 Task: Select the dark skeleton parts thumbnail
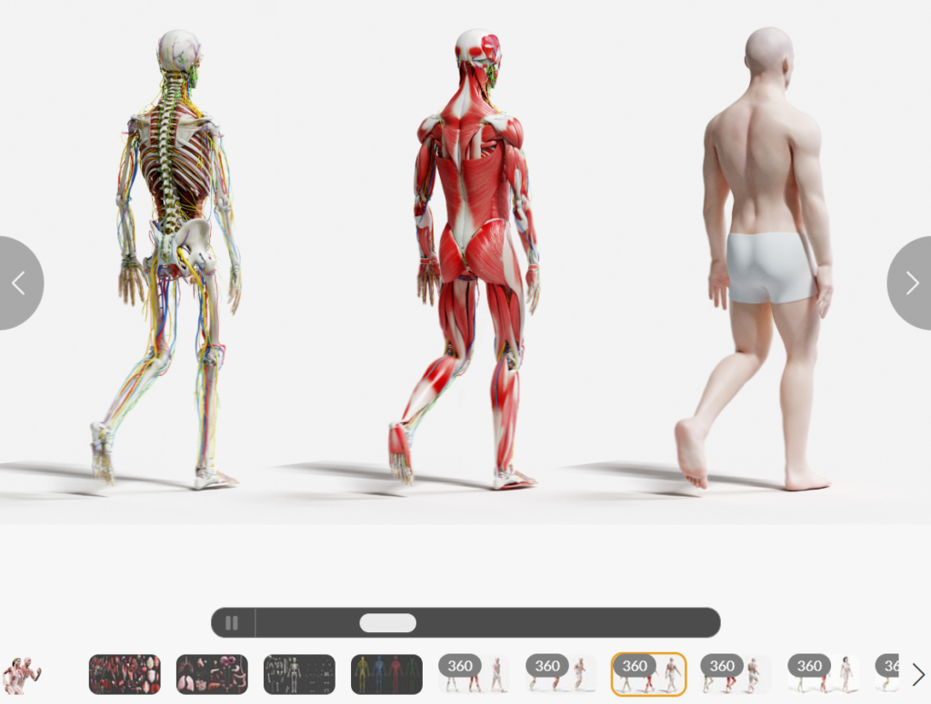(x=299, y=674)
